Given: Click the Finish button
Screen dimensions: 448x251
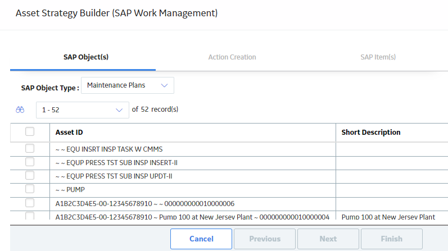Looking at the screenshot, I should click(x=391, y=239).
